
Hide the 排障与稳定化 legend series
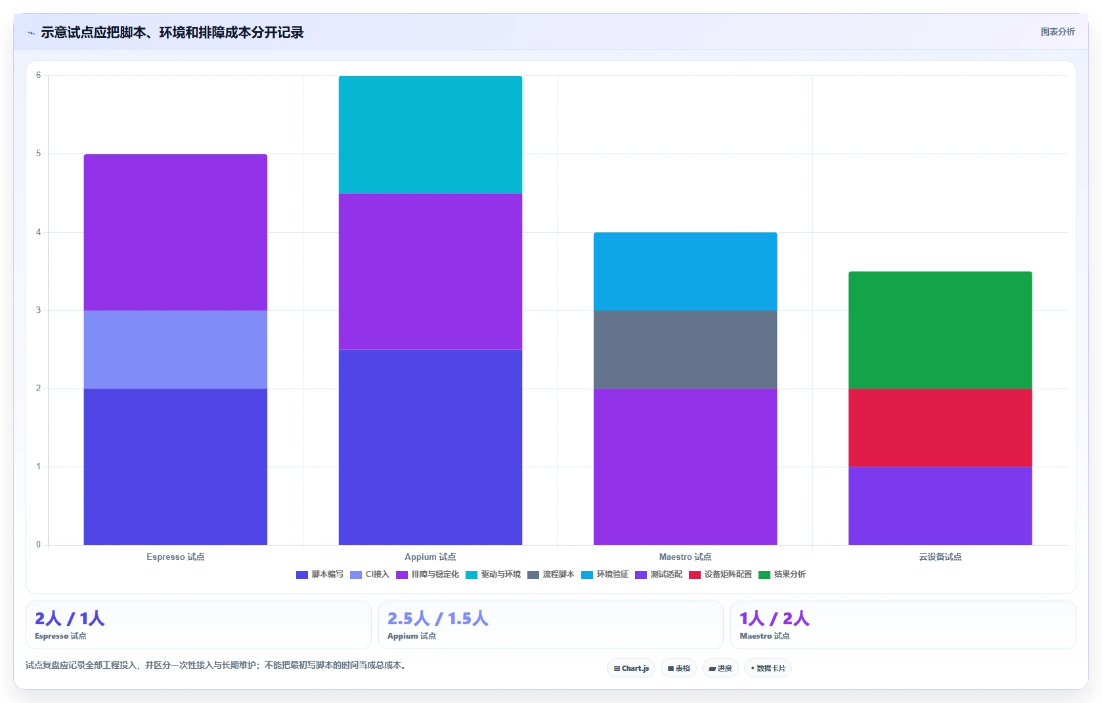428,574
